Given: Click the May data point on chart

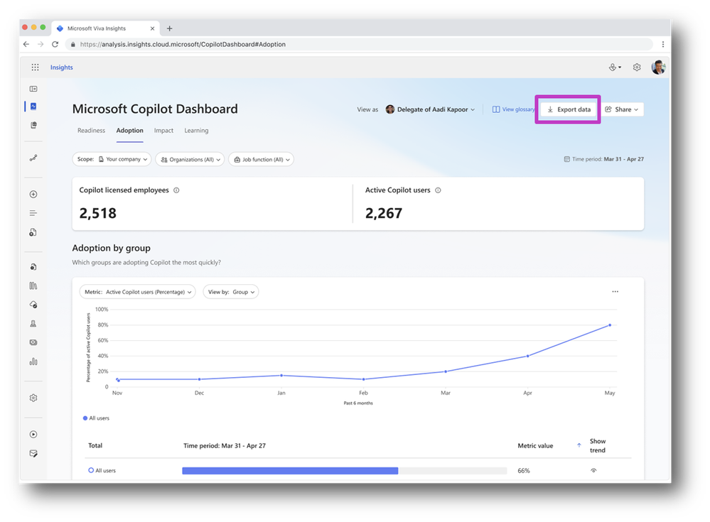Looking at the screenshot, I should click(x=610, y=325).
